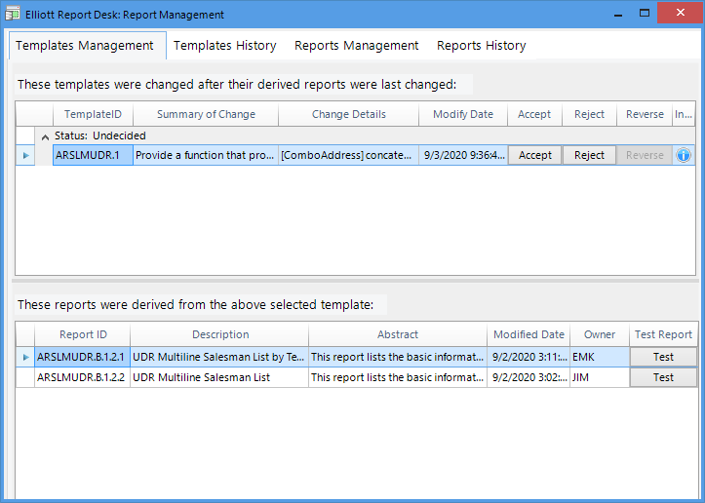Image resolution: width=705 pixels, height=503 pixels.
Task: Click the Change Details column header
Action: tap(348, 114)
